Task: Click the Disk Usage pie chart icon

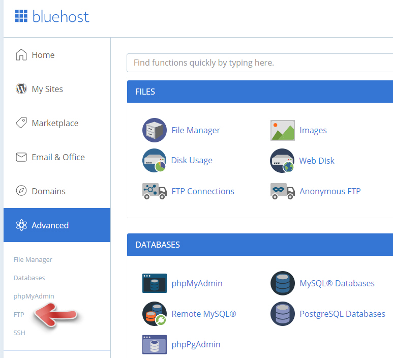Action: (x=155, y=161)
